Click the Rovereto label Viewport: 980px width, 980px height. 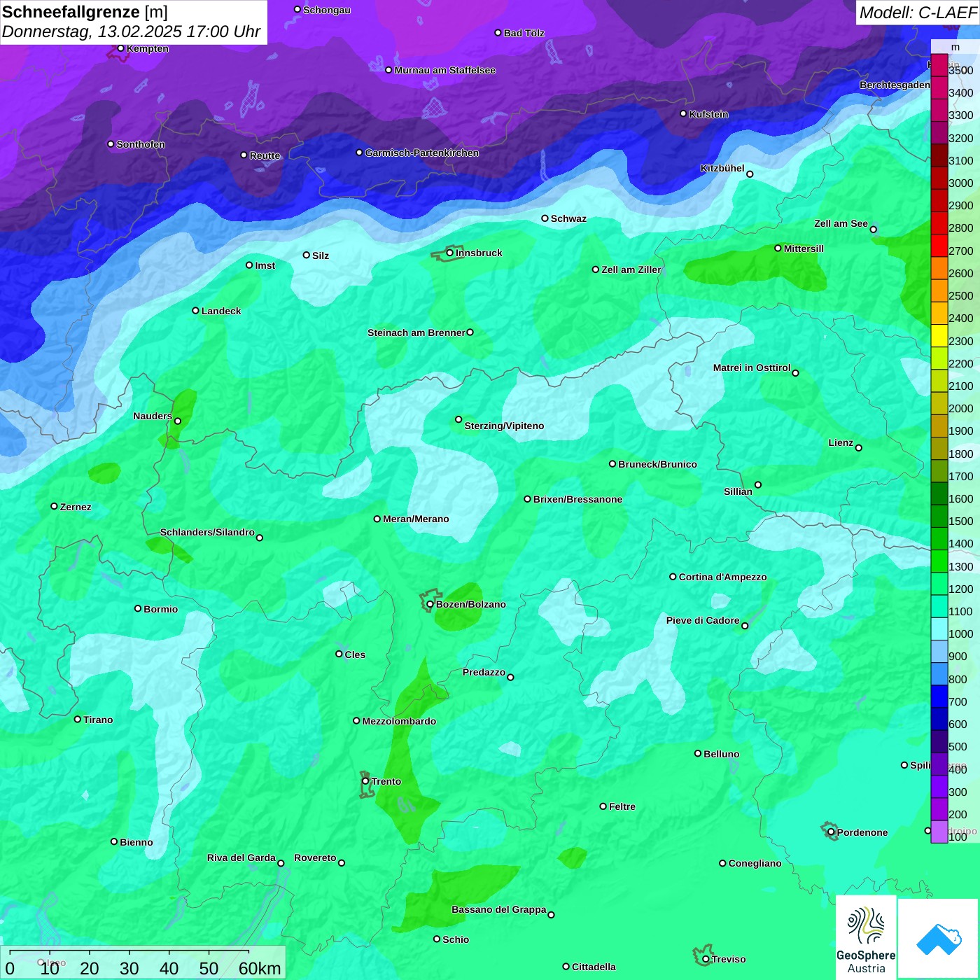[x=315, y=857]
